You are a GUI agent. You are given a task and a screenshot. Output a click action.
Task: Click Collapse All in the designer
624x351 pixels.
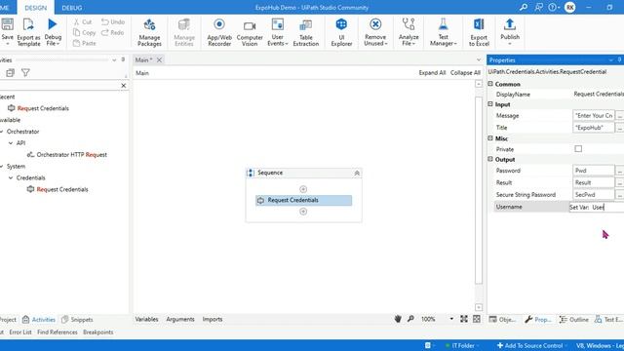[465, 73]
